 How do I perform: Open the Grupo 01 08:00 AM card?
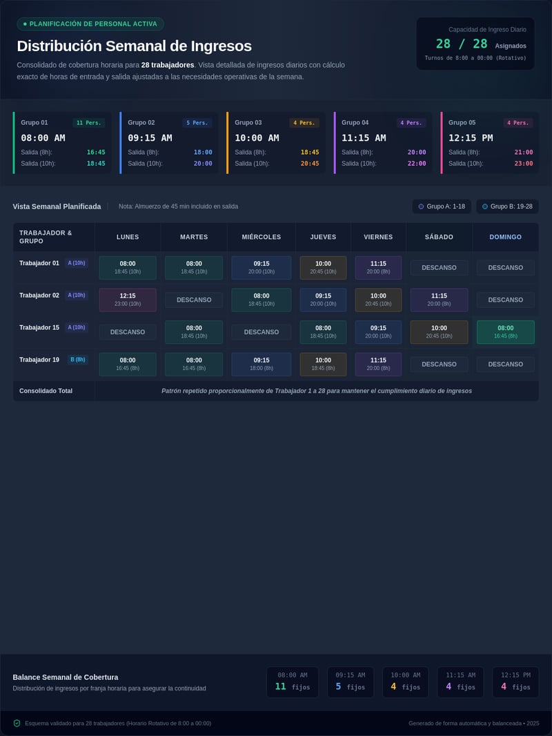pyautogui.click(x=62, y=143)
